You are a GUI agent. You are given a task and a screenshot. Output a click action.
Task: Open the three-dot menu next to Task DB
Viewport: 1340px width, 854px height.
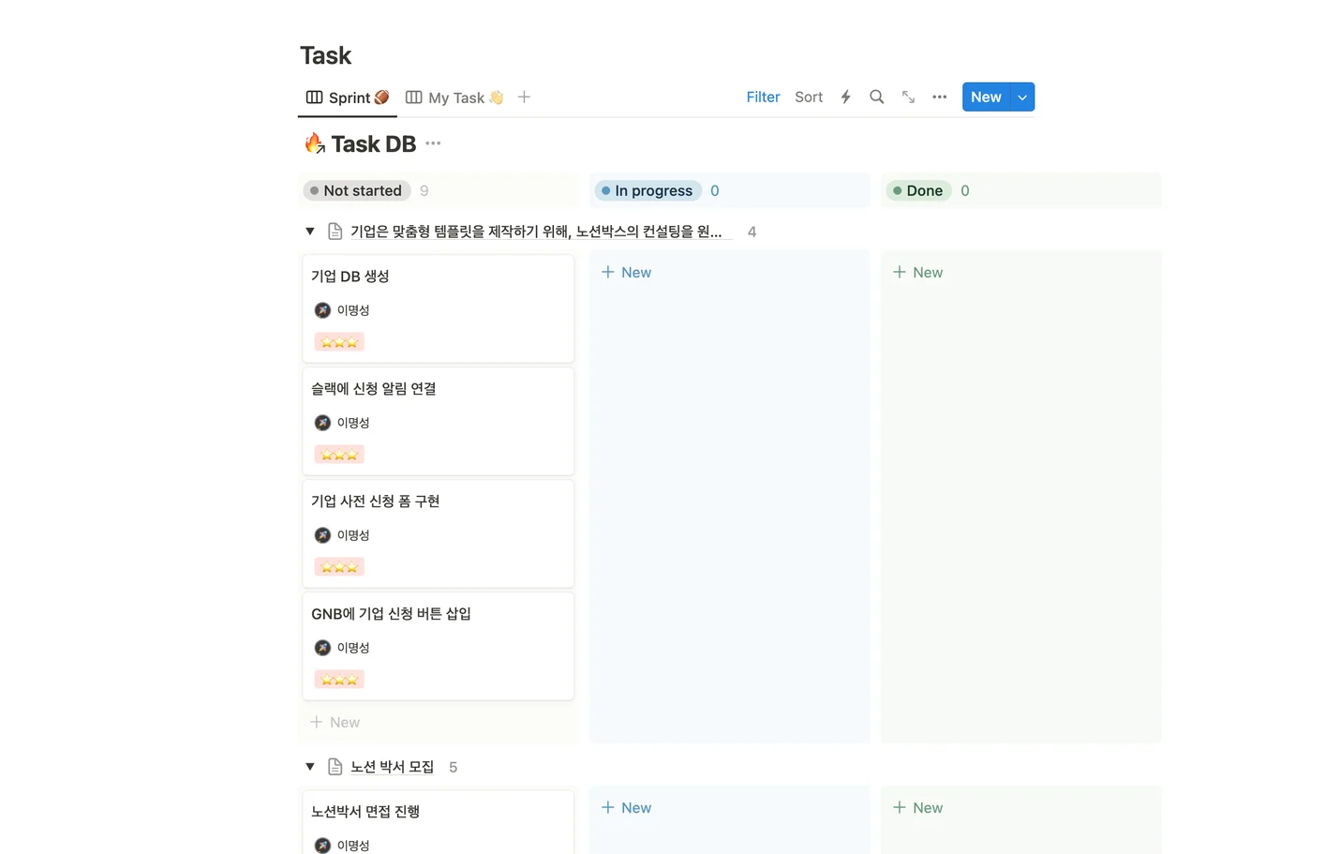[433, 143]
